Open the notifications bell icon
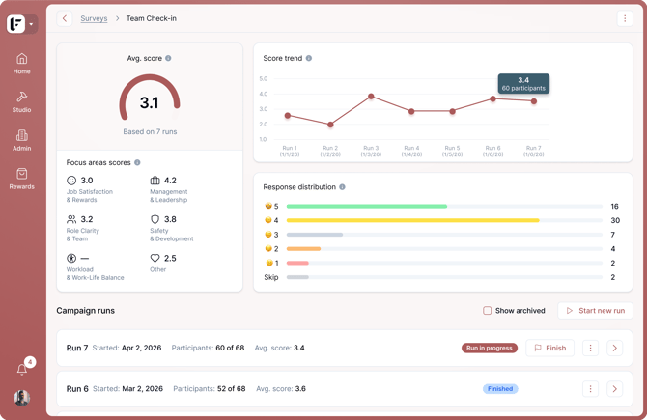This screenshot has height=420, width=647. click(x=22, y=369)
